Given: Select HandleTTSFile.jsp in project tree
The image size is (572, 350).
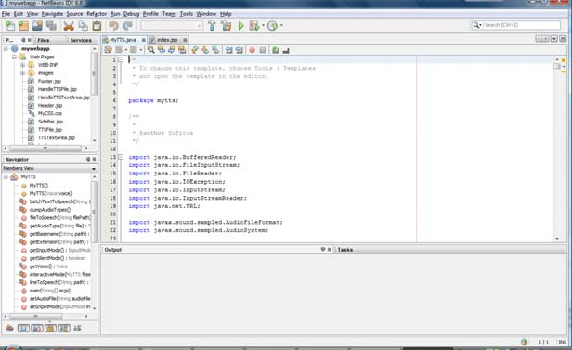Looking at the screenshot, I should tap(57, 89).
